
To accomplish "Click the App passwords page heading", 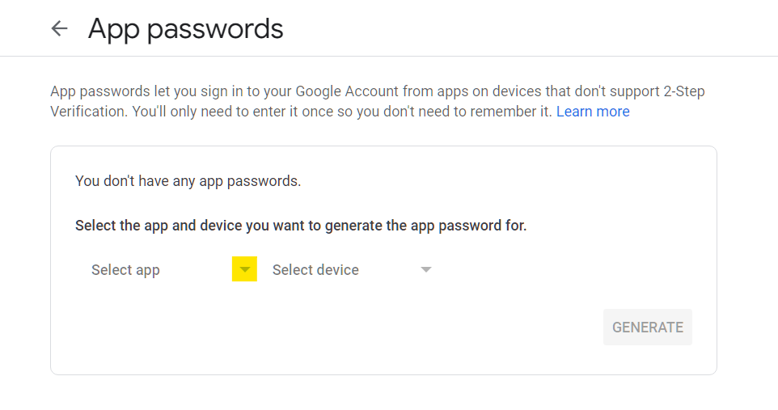I will click(185, 29).
